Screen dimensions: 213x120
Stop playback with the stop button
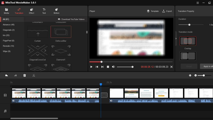[108, 67]
